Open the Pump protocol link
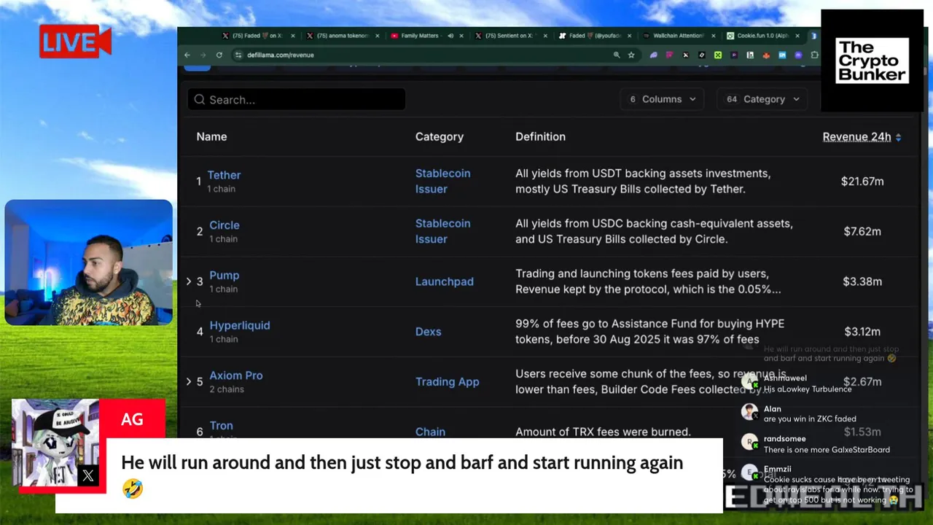 point(225,276)
